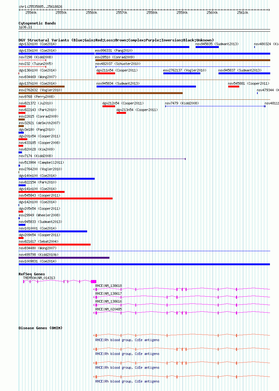The image size is (279, 391).
Task: Open the dgv209n54 (Cooper2011) variant
Action: coord(21,238)
